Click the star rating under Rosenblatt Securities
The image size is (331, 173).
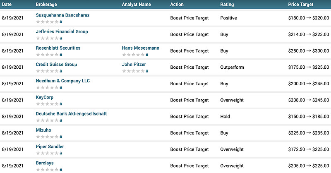[x=47, y=55]
